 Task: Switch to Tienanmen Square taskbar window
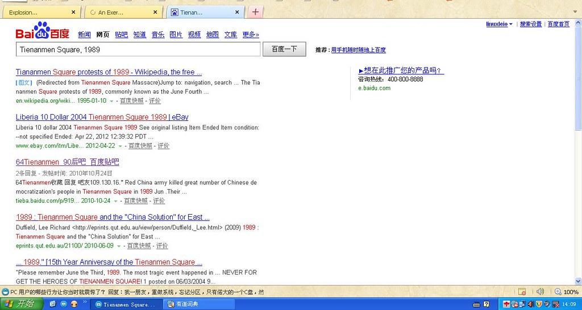click(x=127, y=304)
